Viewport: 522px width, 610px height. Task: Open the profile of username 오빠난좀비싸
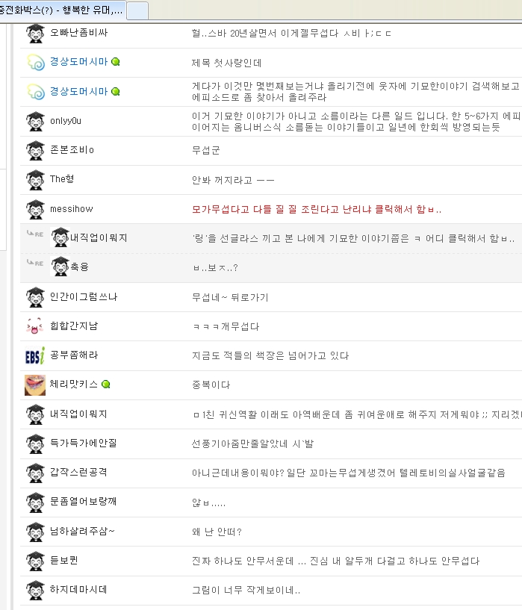point(78,33)
